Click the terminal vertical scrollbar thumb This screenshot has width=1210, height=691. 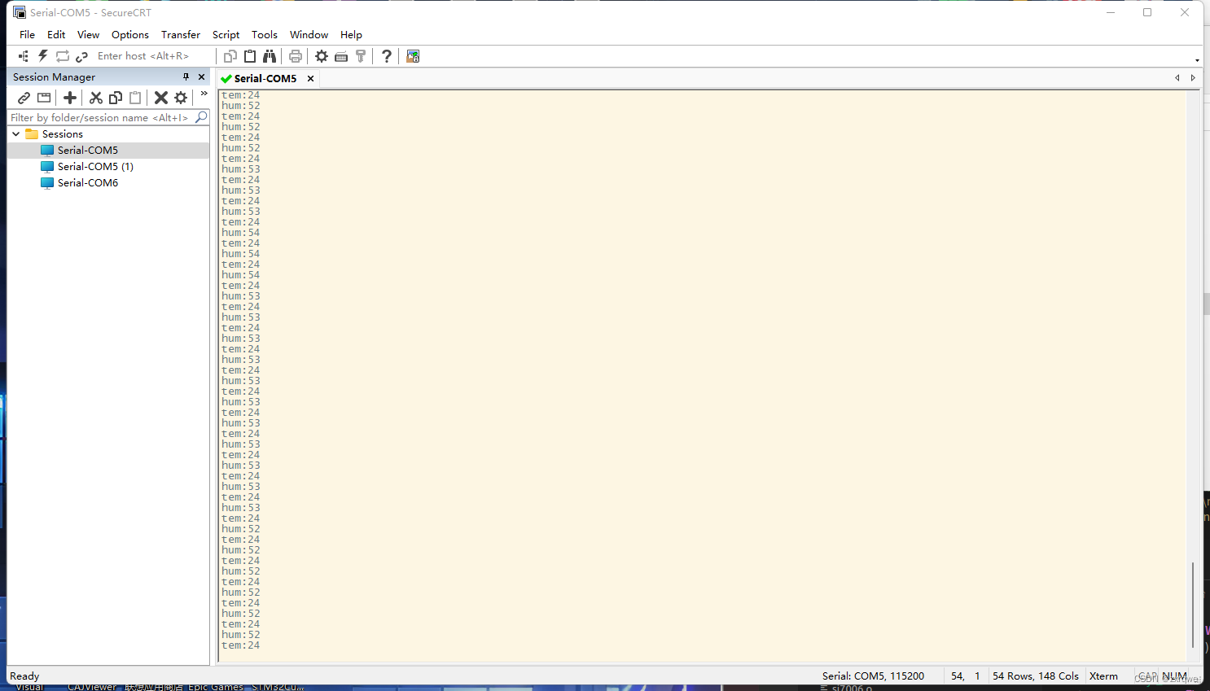coord(1193,605)
